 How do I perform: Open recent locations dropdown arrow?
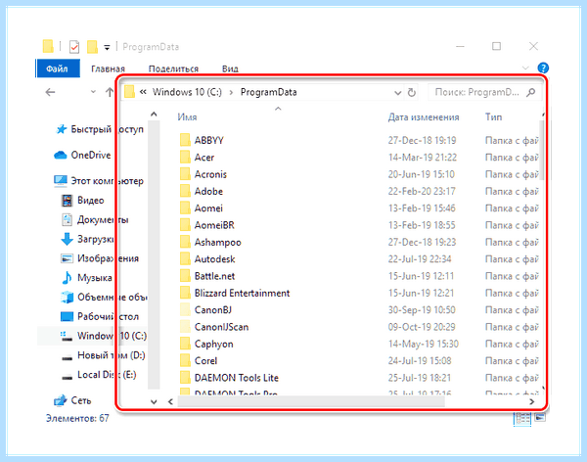pyautogui.click(x=93, y=92)
